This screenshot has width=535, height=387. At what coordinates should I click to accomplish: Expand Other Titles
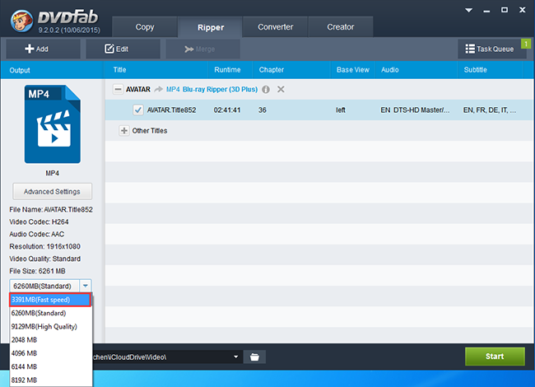point(124,131)
